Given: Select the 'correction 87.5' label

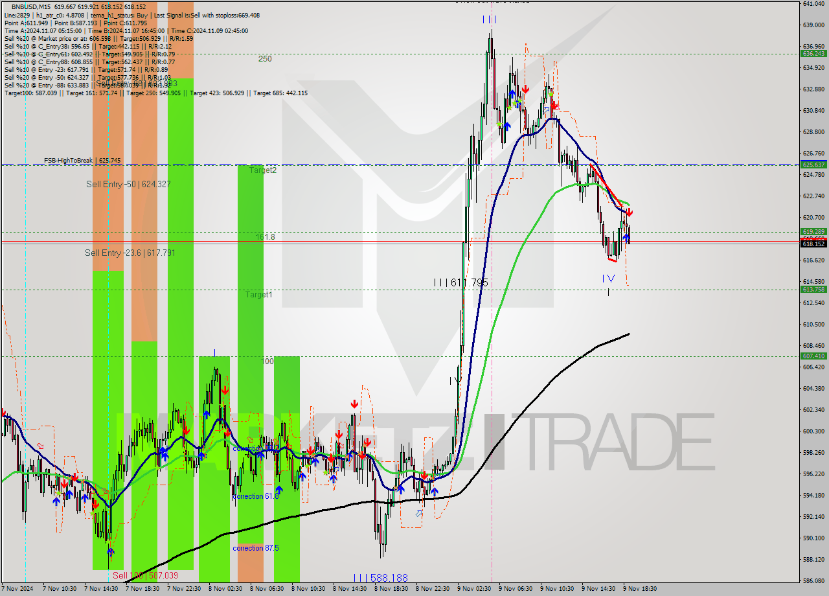Looking at the screenshot, I should (256, 548).
